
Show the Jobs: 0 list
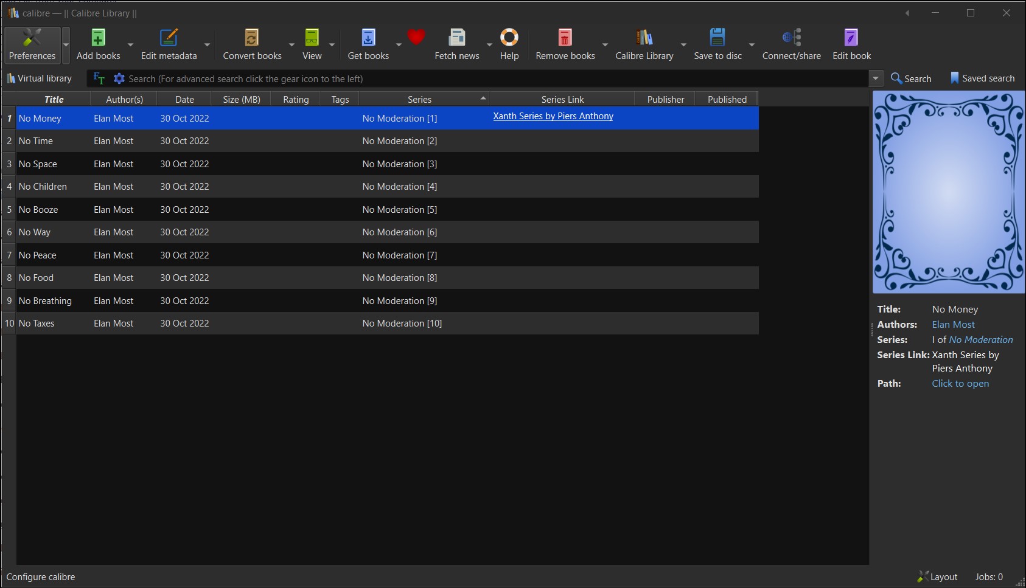[x=989, y=577]
